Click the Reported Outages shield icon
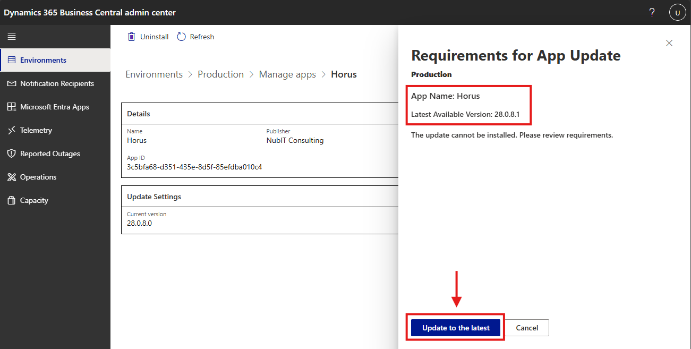691x349 pixels. tap(12, 154)
